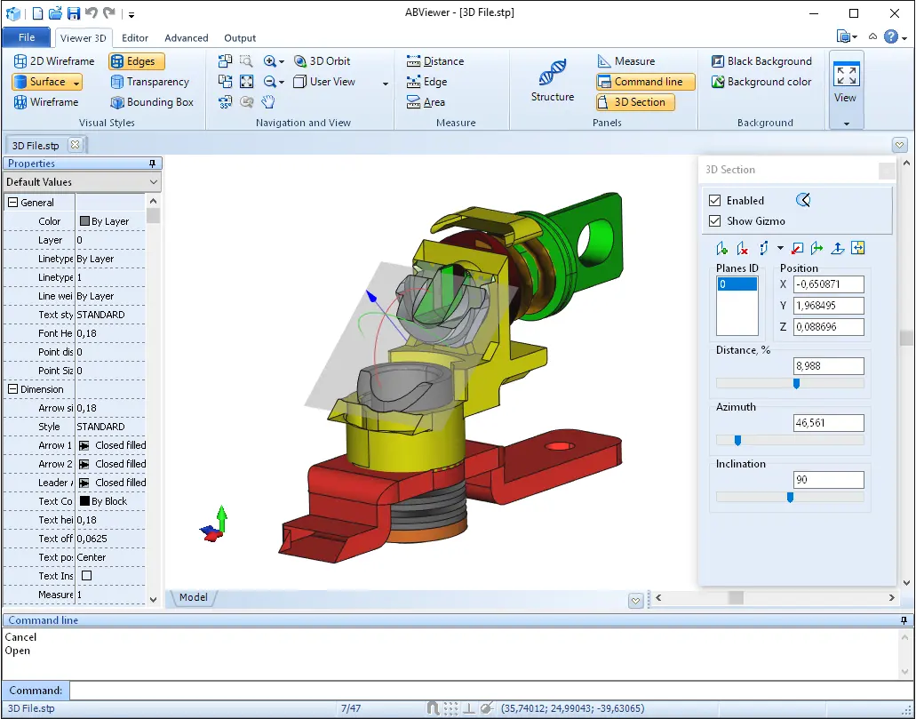Viewport: 916px width, 719px height.
Task: Open the Help question mark icon
Action: click(x=891, y=36)
